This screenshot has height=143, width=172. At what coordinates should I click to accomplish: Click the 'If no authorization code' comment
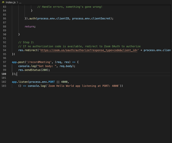(x=79, y=46)
